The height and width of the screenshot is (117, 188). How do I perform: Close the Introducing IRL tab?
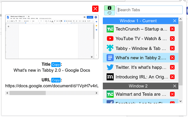click(172, 77)
